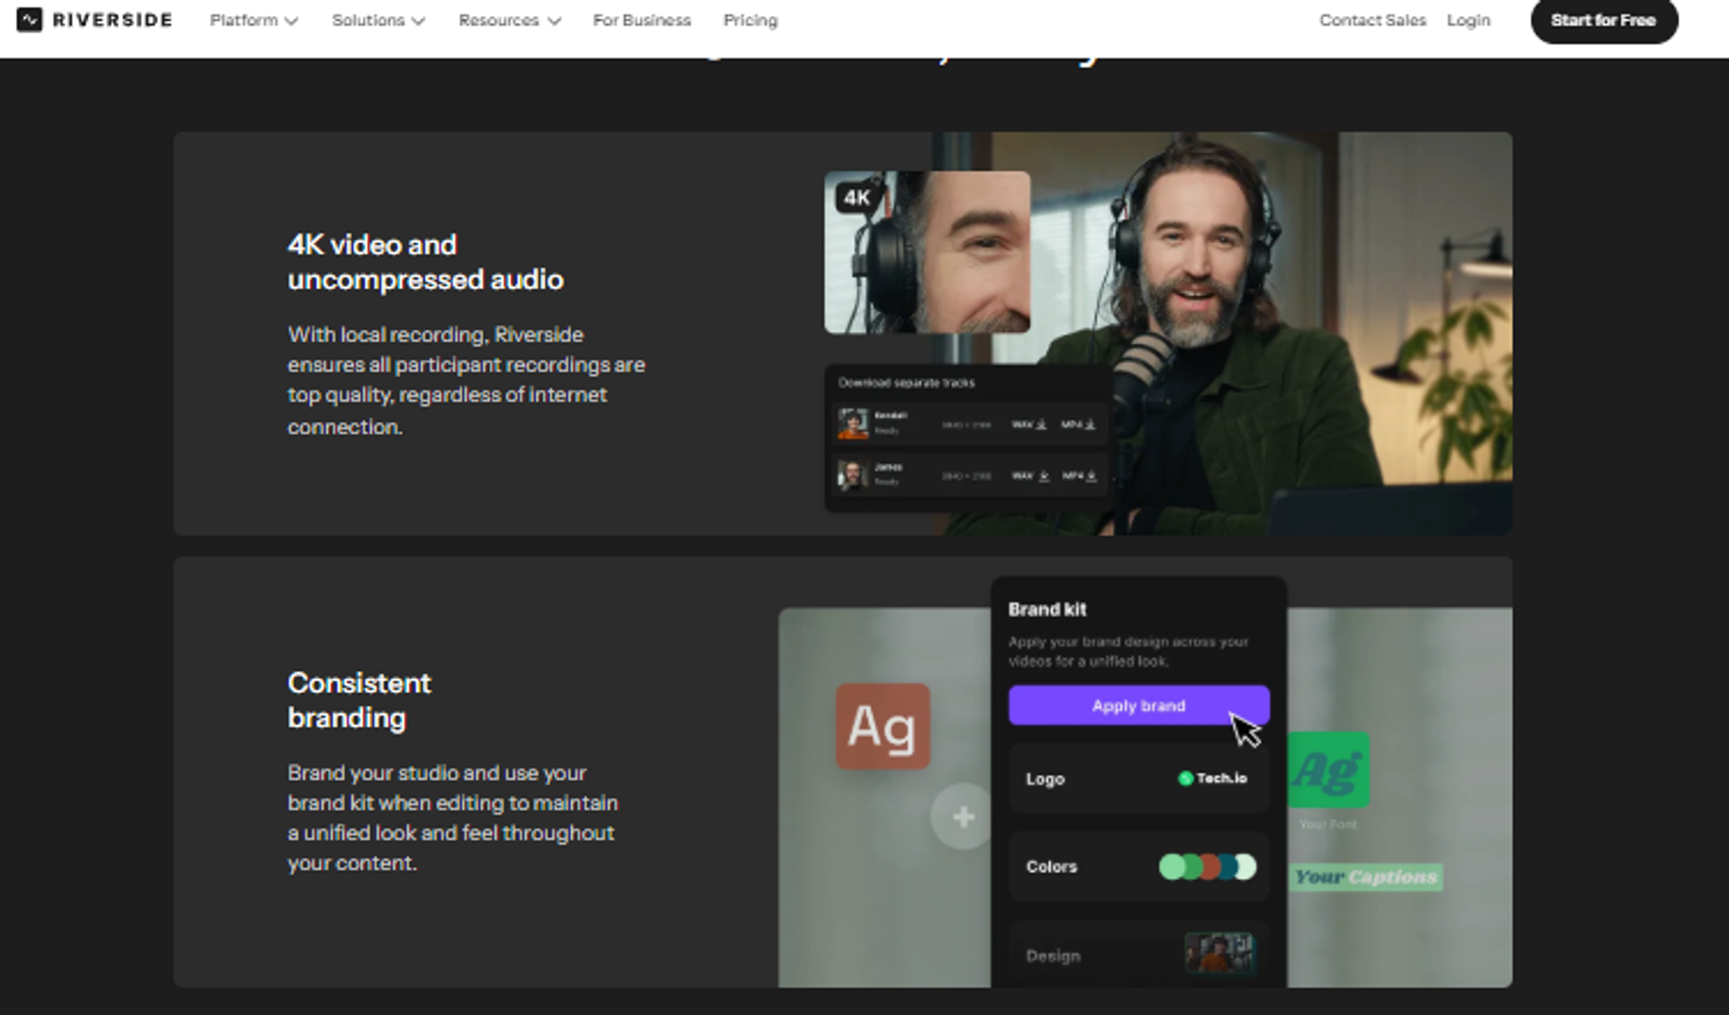Click the plus add circle button
Screen dimensions: 1729x1015
tap(963, 817)
